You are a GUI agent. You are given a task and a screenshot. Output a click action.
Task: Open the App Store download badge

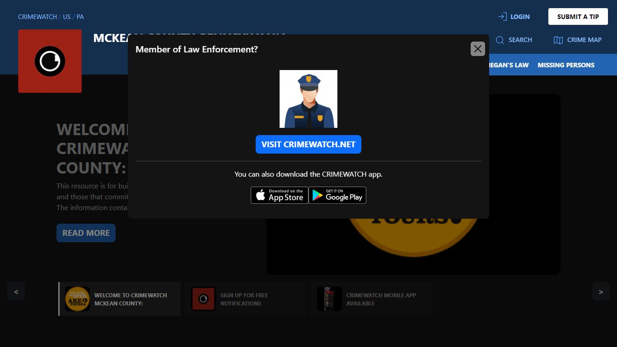pyautogui.click(x=280, y=195)
